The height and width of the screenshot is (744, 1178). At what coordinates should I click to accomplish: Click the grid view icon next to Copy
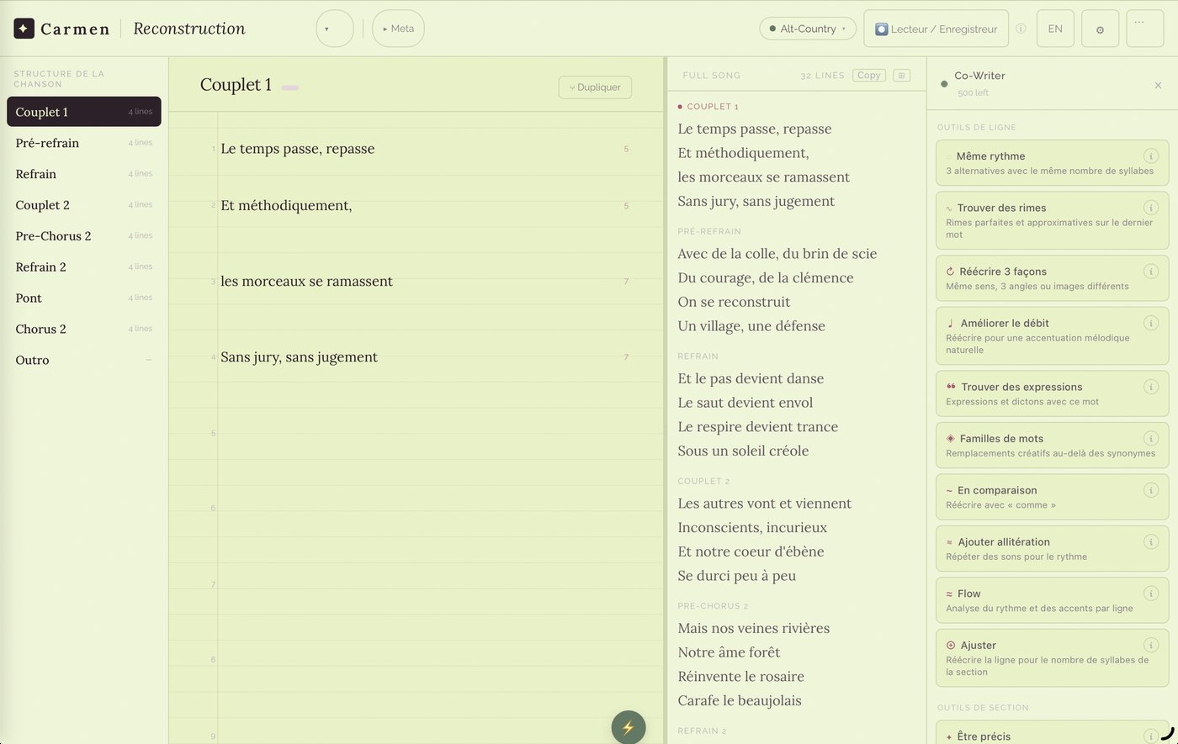tap(901, 76)
